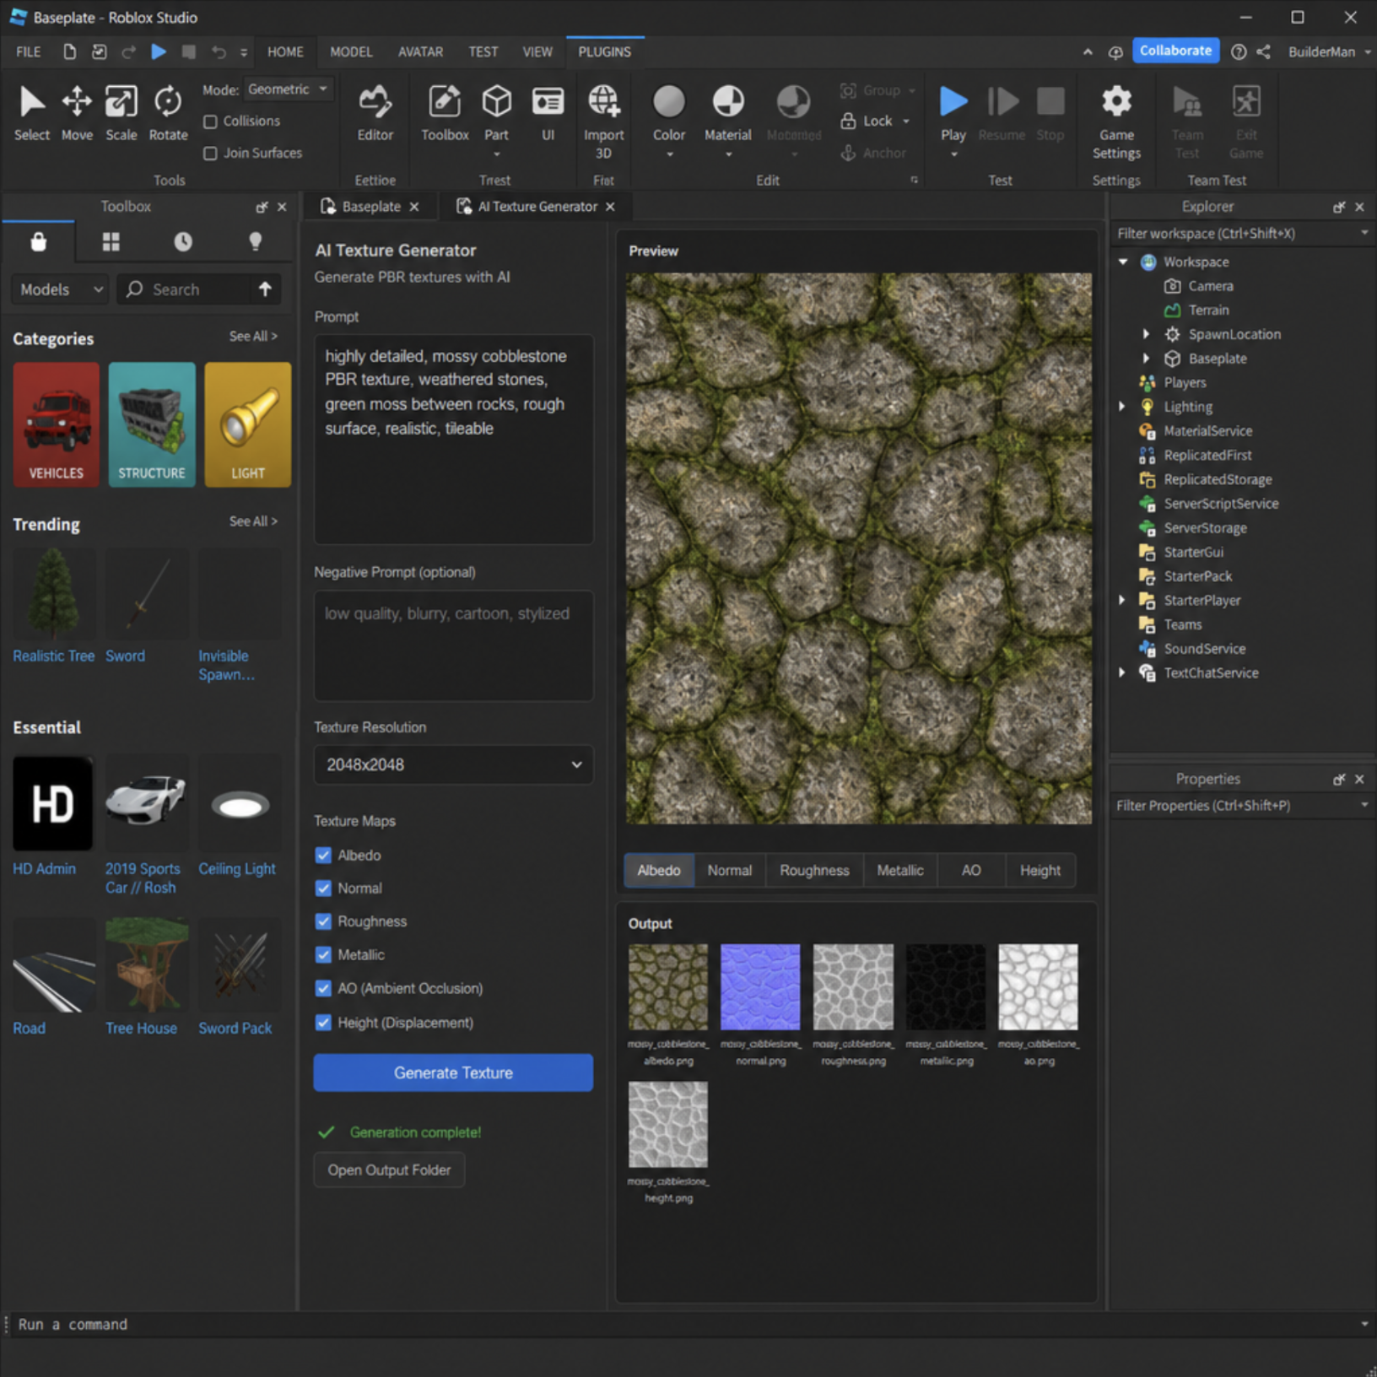Expand the Lighting node
The image size is (1377, 1377).
point(1122,407)
